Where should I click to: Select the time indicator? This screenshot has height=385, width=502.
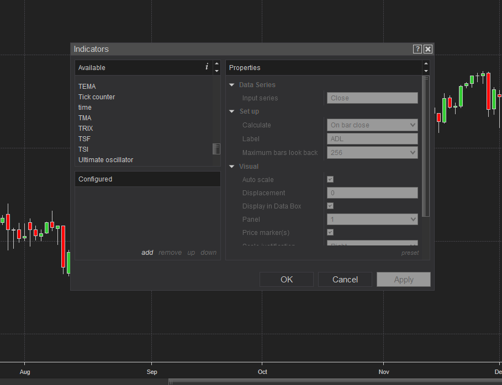85,108
